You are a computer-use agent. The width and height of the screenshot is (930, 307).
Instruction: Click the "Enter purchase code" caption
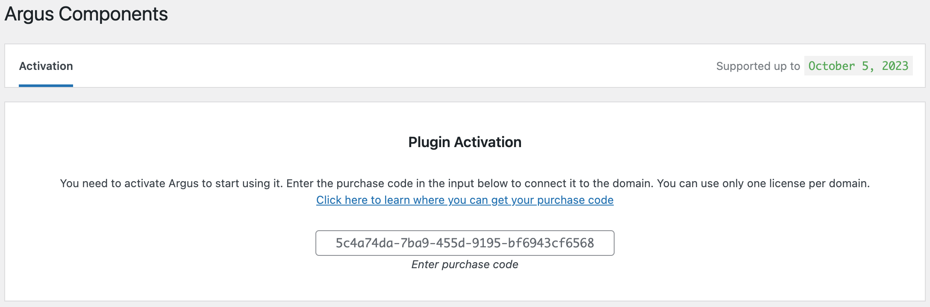(465, 265)
